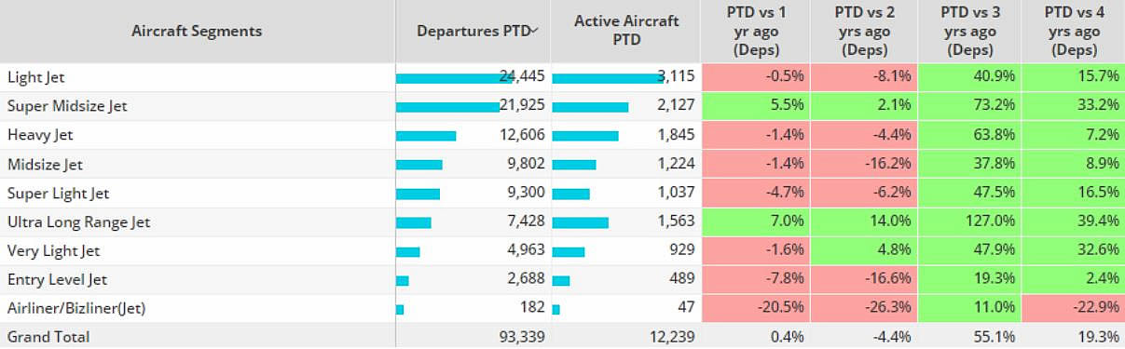Click the Grand Total row label
Screen dimensions: 1125x349
[x=48, y=337]
